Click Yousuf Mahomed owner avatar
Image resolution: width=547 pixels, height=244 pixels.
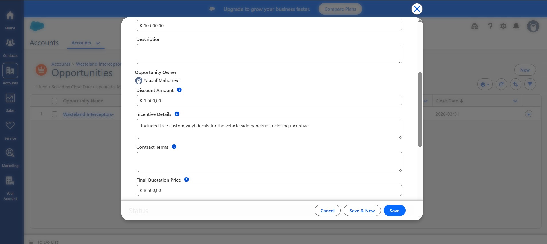[139, 81]
